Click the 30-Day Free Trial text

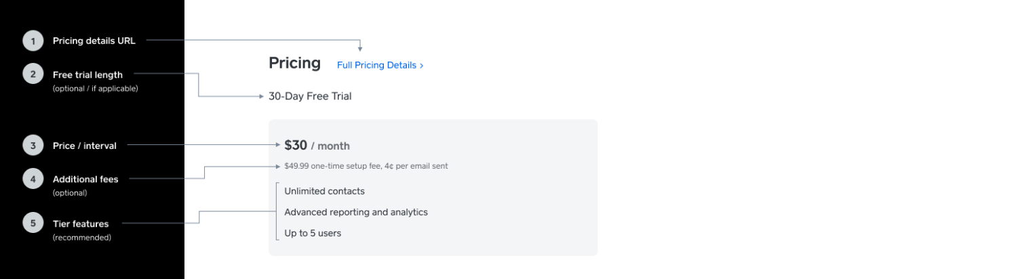tap(310, 96)
